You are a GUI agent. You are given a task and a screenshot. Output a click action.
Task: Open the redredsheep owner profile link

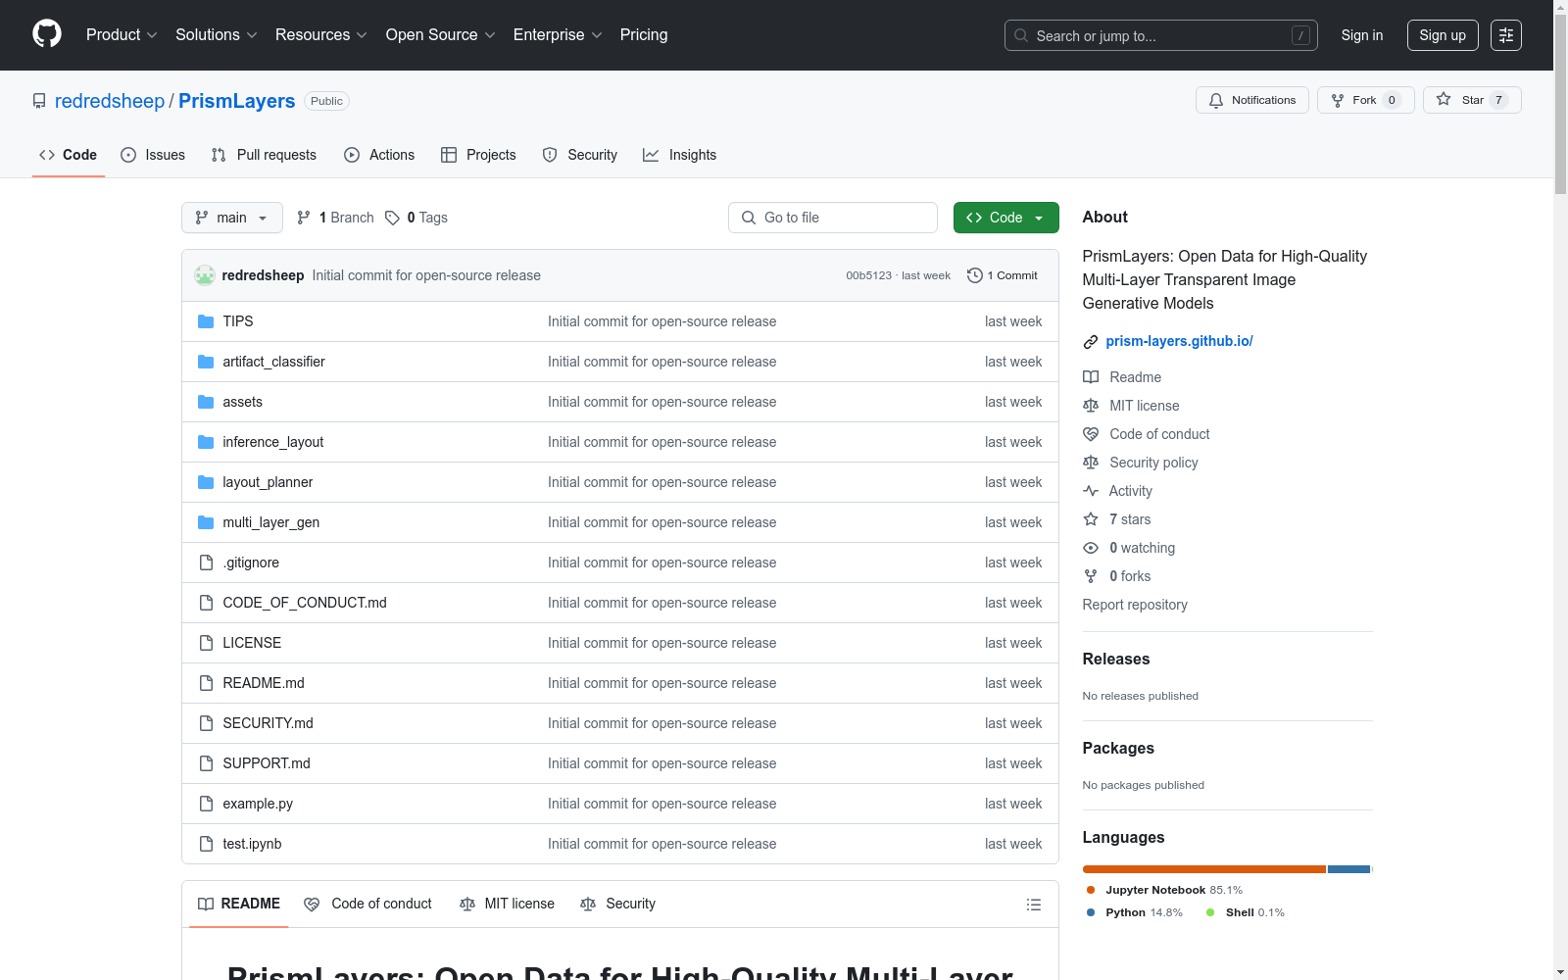coord(110,101)
